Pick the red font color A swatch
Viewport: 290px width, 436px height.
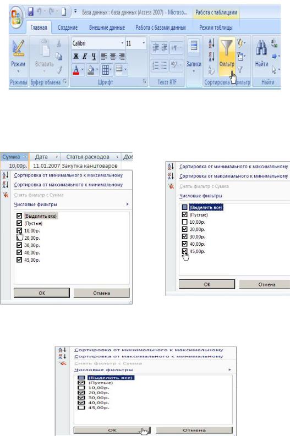[x=76, y=69]
